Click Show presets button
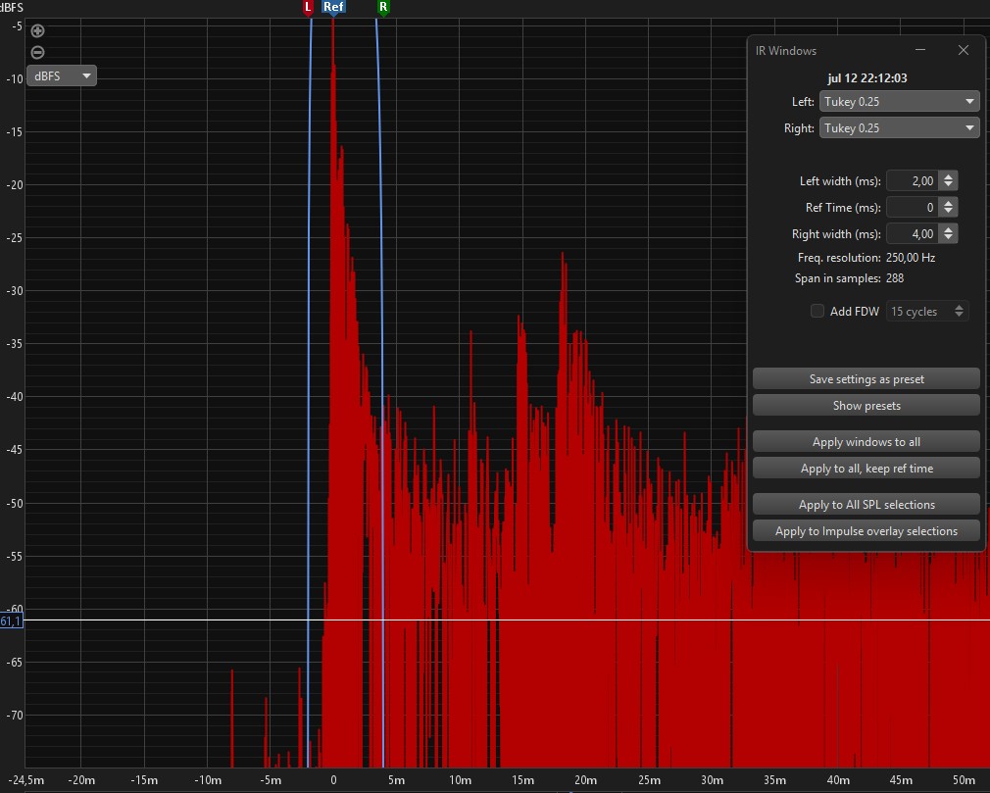This screenshot has height=793, width=990. pos(866,406)
